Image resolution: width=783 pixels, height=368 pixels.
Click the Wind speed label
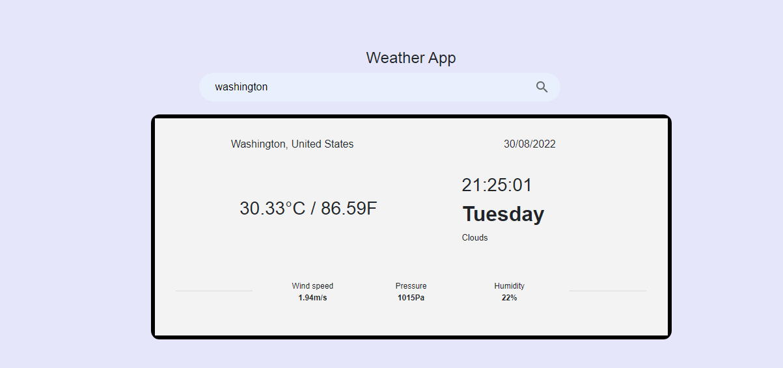pyautogui.click(x=312, y=286)
